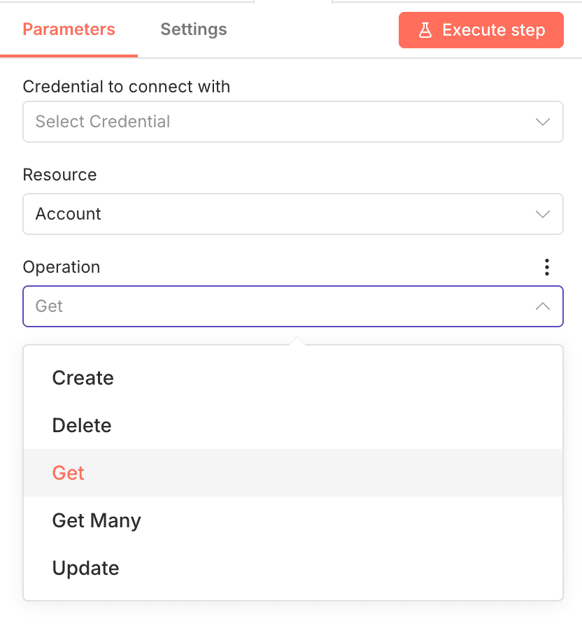The image size is (582, 635).
Task: Click the Resource label above the Account field
Action: (59, 175)
